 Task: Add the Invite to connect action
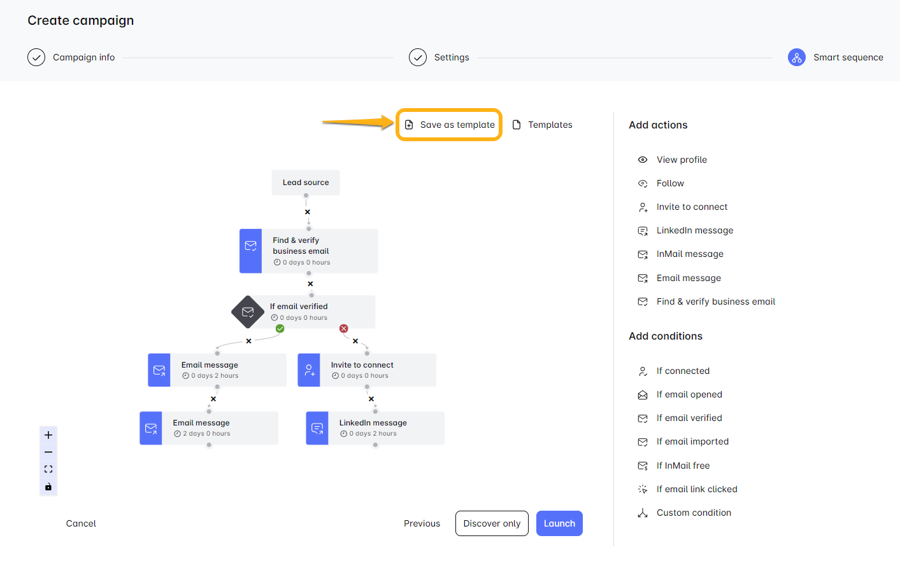692,207
